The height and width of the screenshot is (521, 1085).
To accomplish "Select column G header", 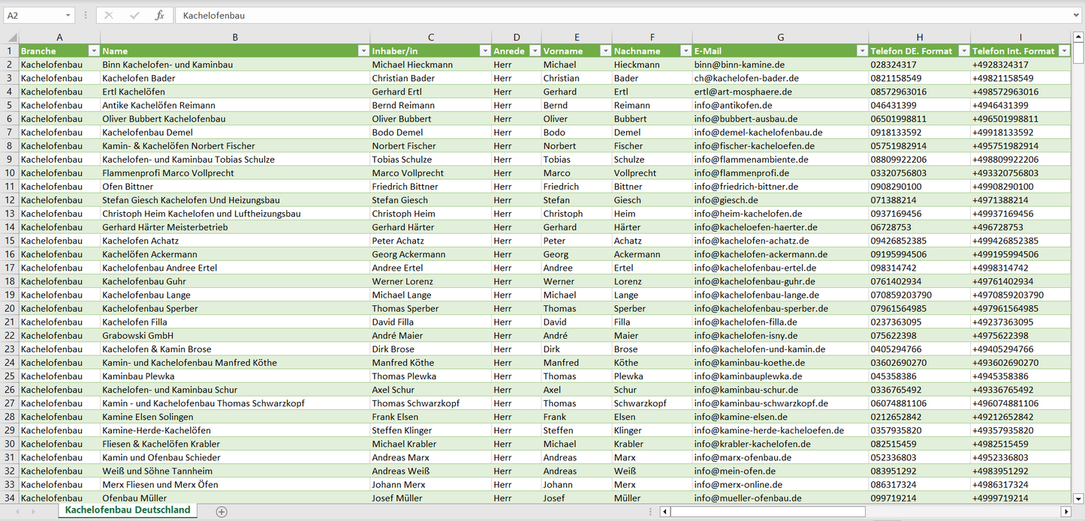I will point(780,37).
